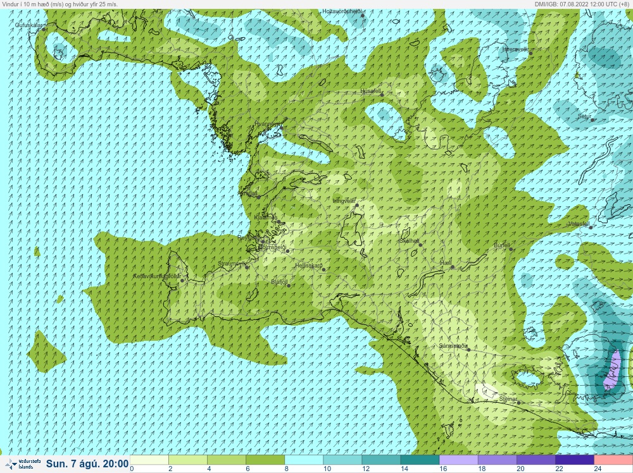This screenshot has height=473, width=633.
Task: Select the Steinar station label
Action: [x=508, y=399]
